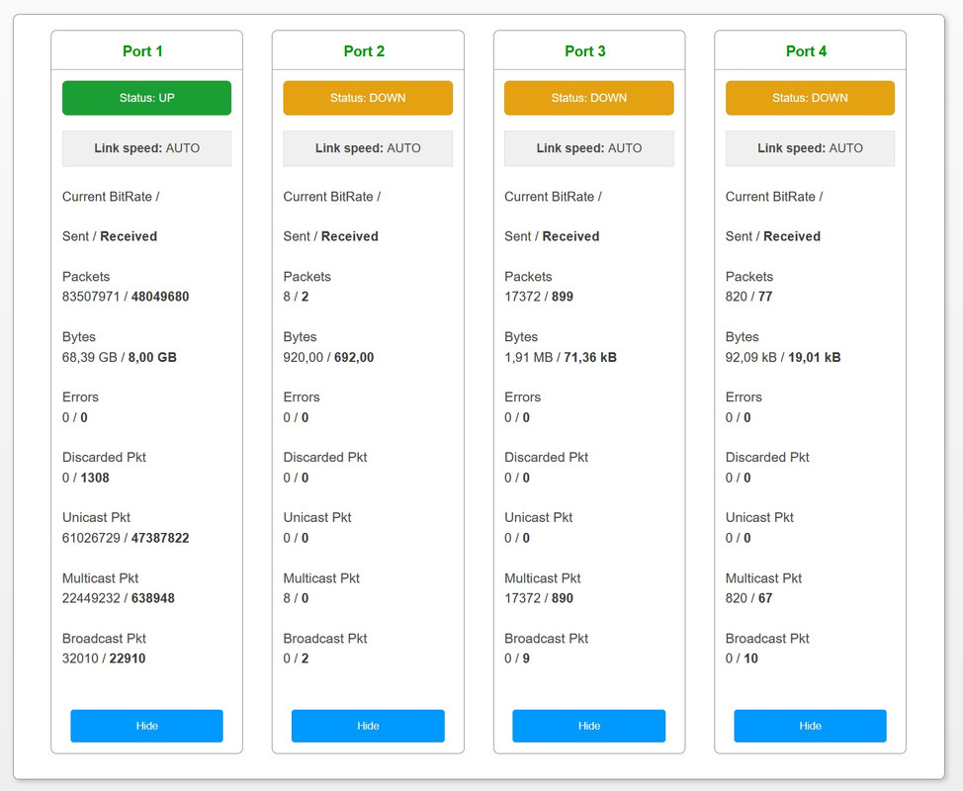Click unicast value 61026729 / 47387822
The width and height of the screenshot is (963, 791).
[126, 538]
